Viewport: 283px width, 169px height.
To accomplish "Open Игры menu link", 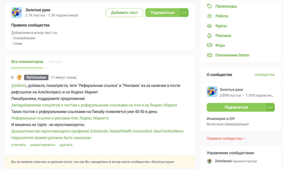I will [220, 45].
